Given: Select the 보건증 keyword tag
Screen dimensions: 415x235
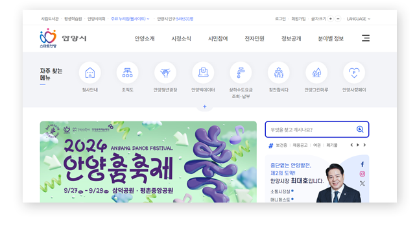Looking at the screenshot, I should click(281, 145).
